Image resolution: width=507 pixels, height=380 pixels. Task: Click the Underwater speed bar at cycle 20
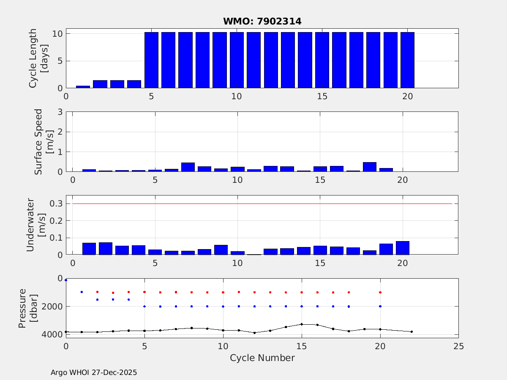pyautogui.click(x=403, y=248)
